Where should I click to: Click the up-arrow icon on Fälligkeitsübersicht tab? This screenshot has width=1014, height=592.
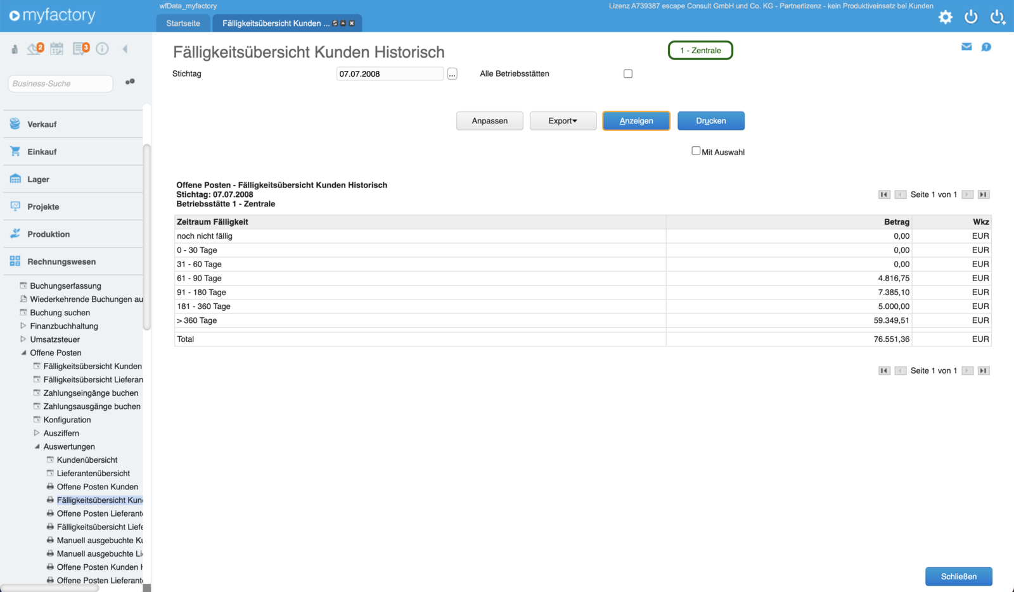point(343,23)
